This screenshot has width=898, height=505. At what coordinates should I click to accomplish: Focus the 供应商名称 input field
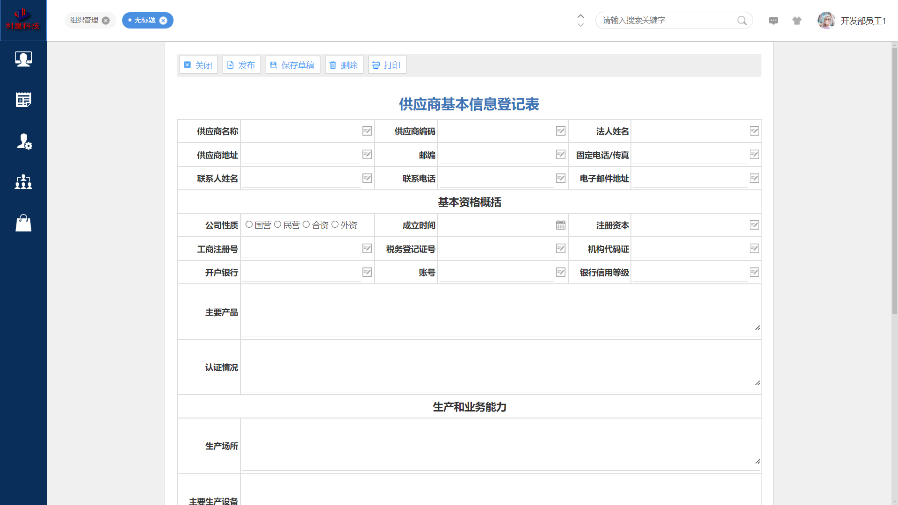click(301, 131)
